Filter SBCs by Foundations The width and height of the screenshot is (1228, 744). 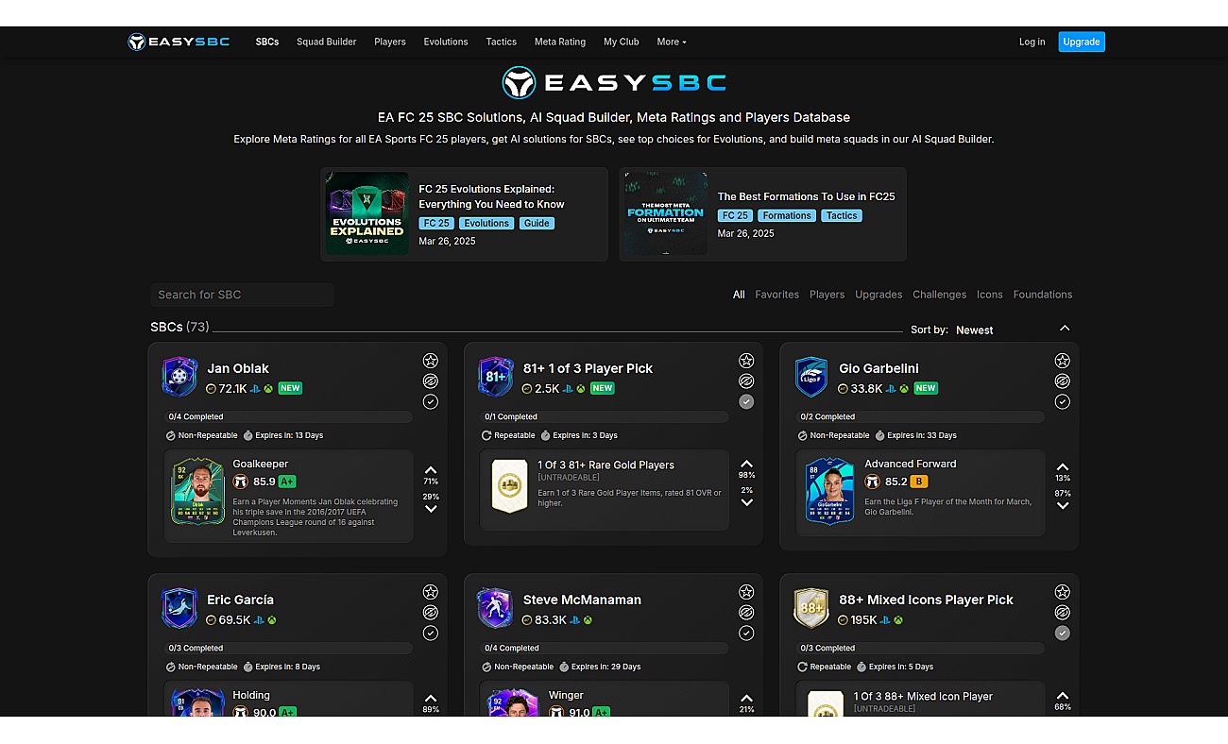(x=1043, y=295)
